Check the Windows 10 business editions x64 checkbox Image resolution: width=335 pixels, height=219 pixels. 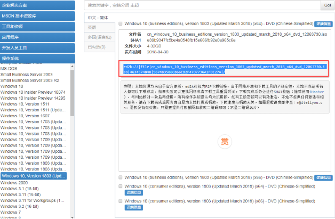tap(121, 24)
